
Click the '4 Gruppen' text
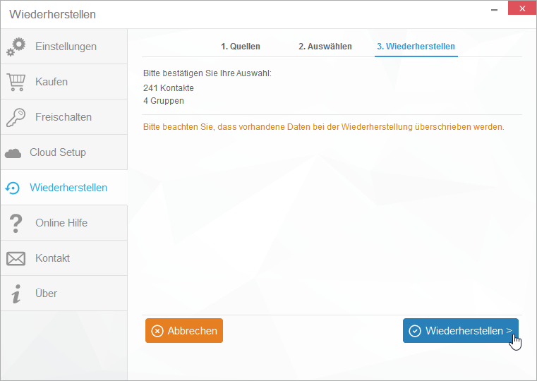(x=164, y=101)
